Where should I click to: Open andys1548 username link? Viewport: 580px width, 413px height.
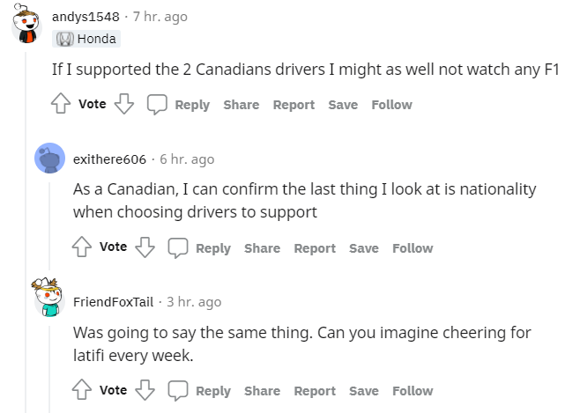86,17
